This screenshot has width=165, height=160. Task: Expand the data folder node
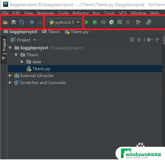(22, 62)
